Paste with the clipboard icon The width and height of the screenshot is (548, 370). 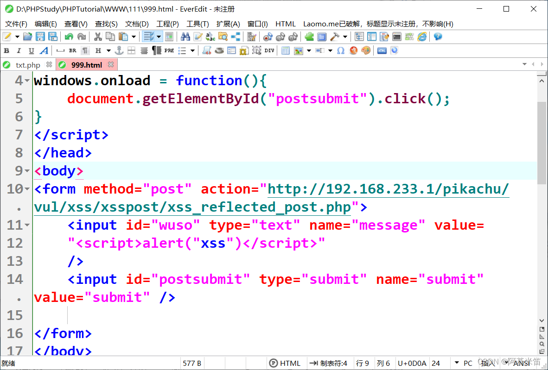(x=123, y=36)
